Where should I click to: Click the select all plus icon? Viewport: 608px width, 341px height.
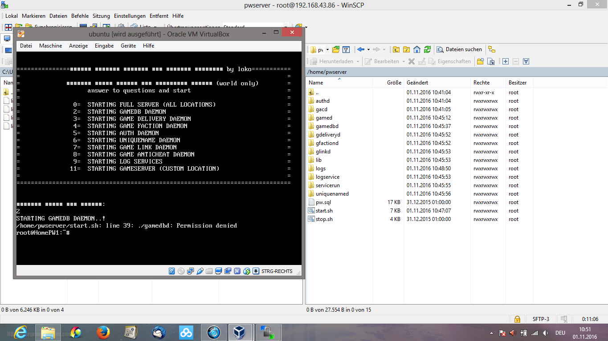coord(506,61)
